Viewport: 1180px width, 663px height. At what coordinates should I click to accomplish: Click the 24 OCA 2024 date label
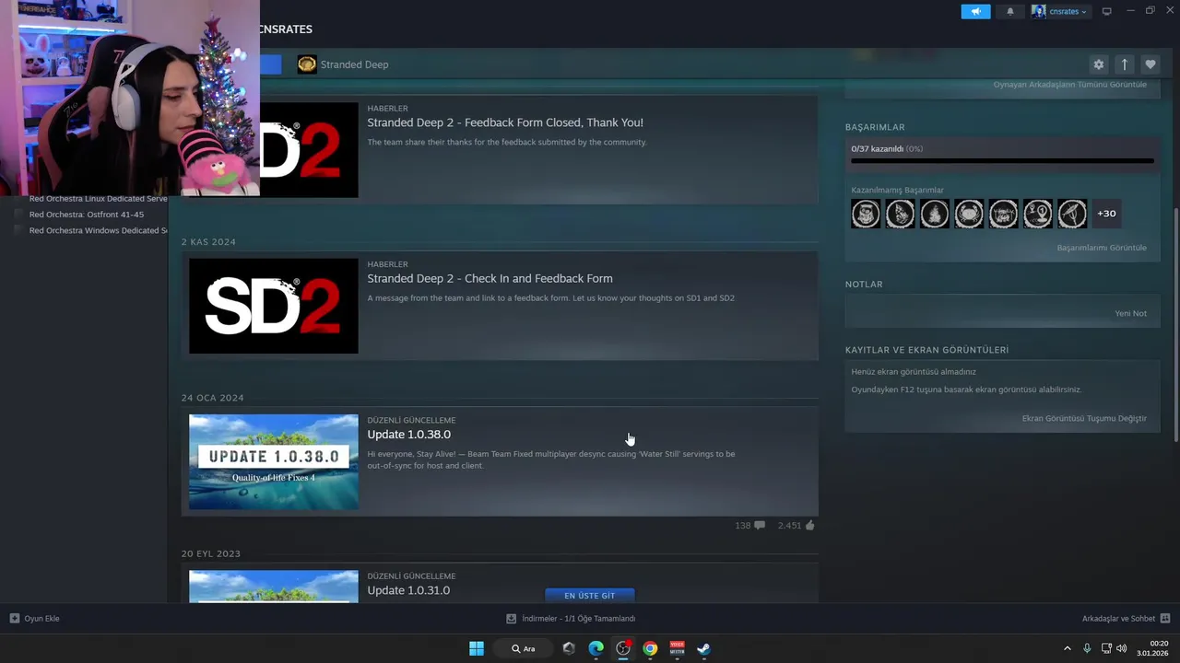coord(213,398)
